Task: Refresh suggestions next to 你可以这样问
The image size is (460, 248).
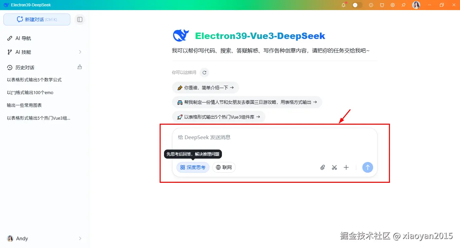Action: (x=204, y=73)
